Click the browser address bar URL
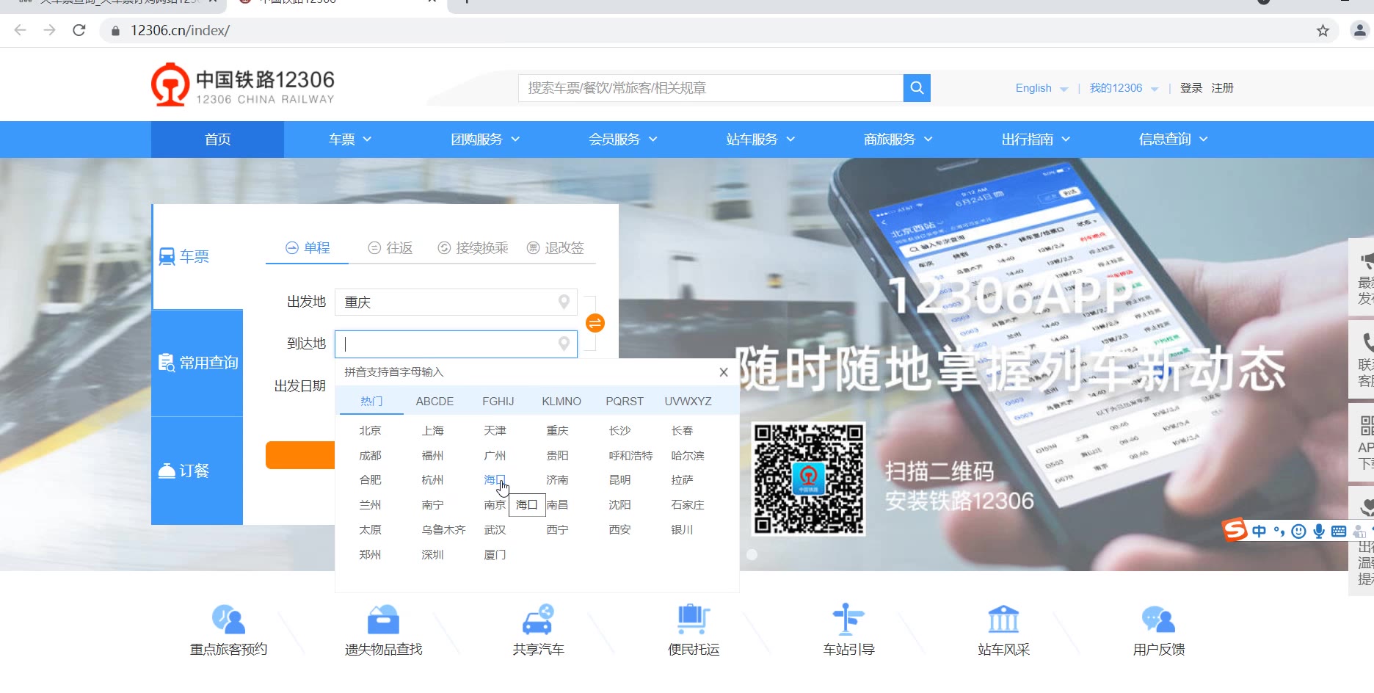This screenshot has height=693, width=1374. tap(180, 31)
